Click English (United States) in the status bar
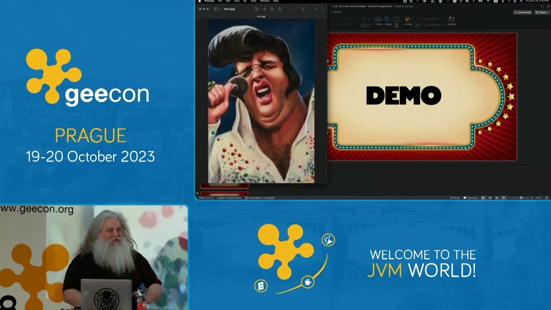551x310 pixels. point(230,198)
